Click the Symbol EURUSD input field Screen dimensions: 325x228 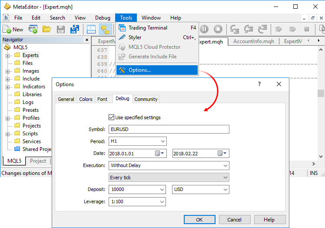point(169,129)
